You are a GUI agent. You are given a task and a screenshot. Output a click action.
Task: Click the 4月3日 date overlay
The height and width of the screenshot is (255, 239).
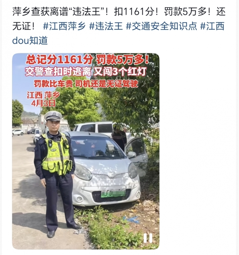43,103
